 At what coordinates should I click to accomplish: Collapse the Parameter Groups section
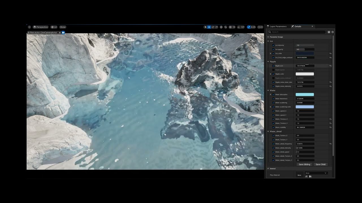(x=268, y=37)
